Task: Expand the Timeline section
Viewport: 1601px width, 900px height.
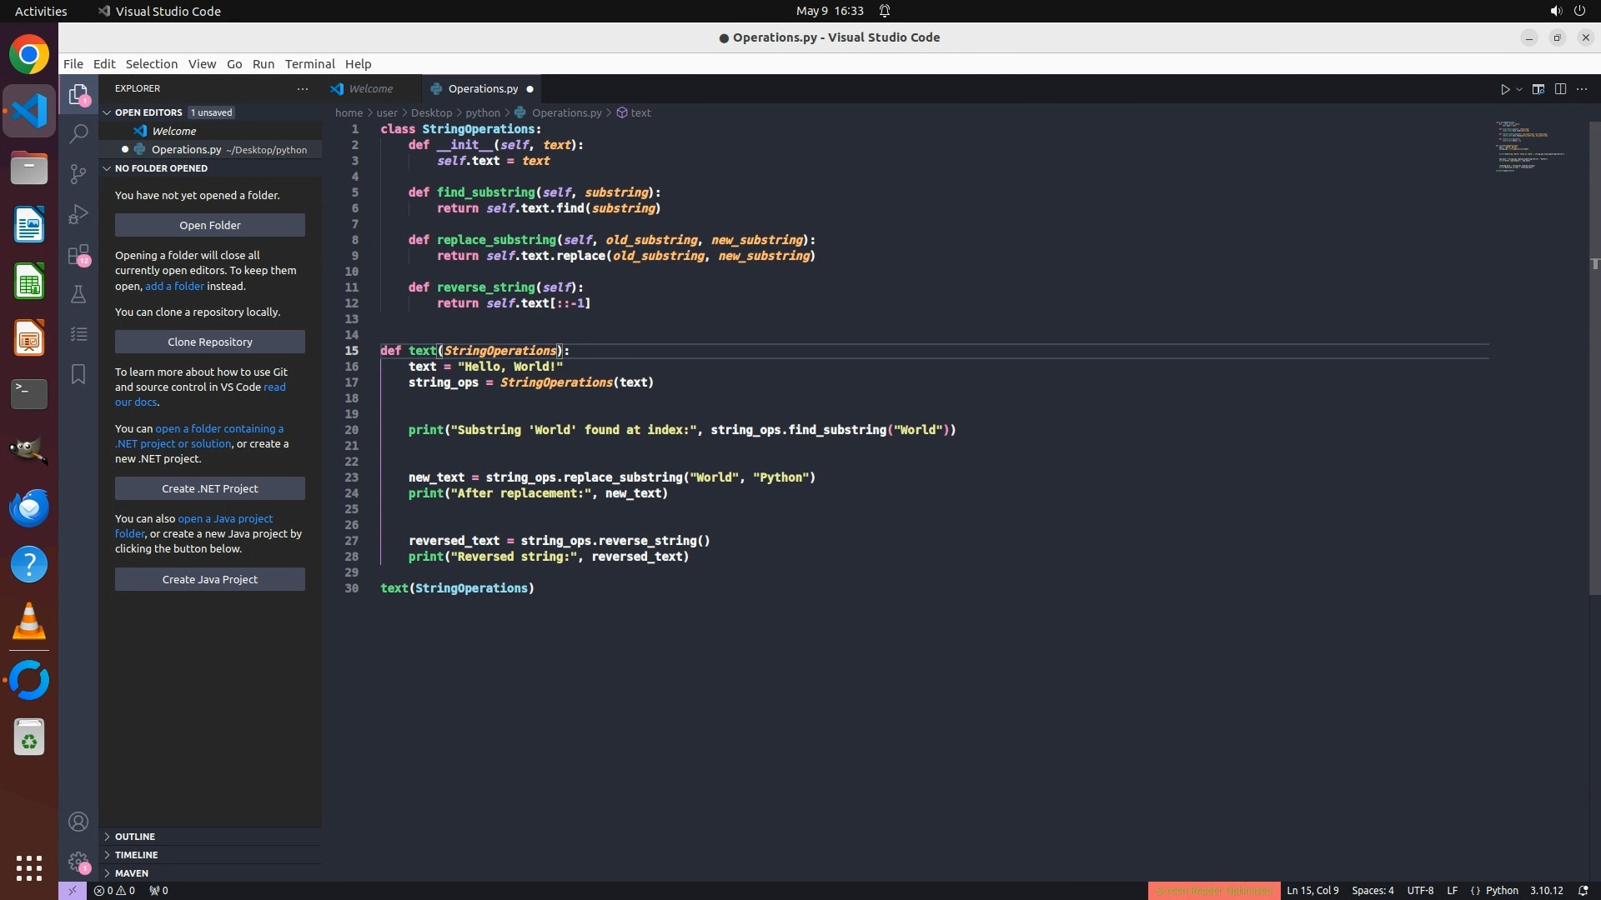Action: pos(136,854)
